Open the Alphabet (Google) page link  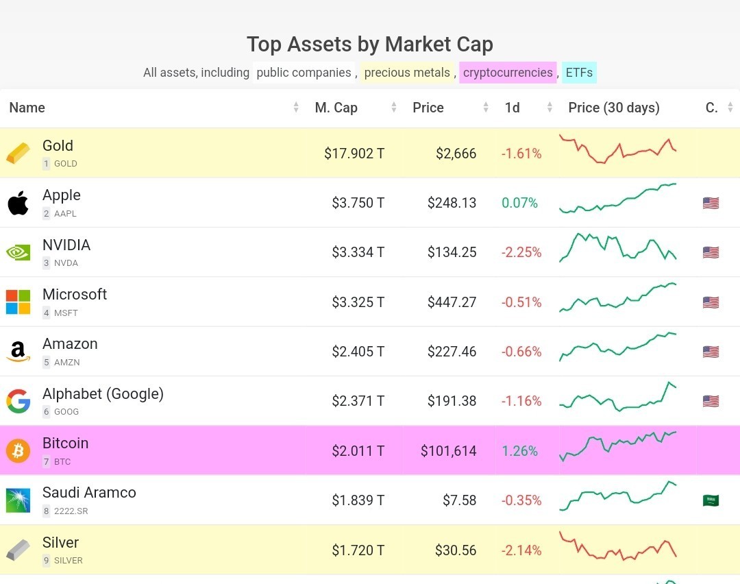[103, 393]
